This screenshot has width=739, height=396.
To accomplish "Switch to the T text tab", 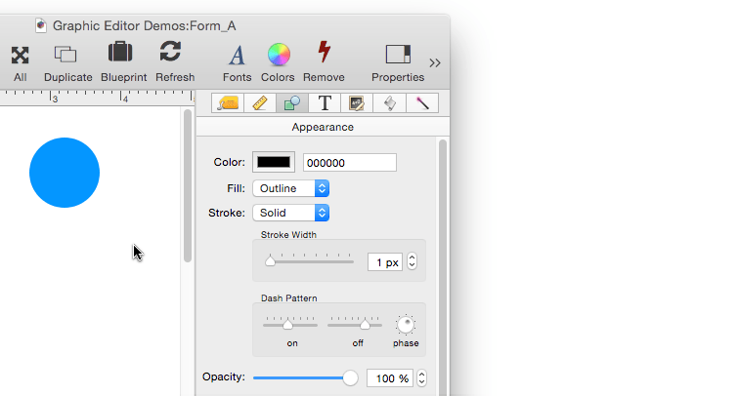I will click(x=325, y=103).
